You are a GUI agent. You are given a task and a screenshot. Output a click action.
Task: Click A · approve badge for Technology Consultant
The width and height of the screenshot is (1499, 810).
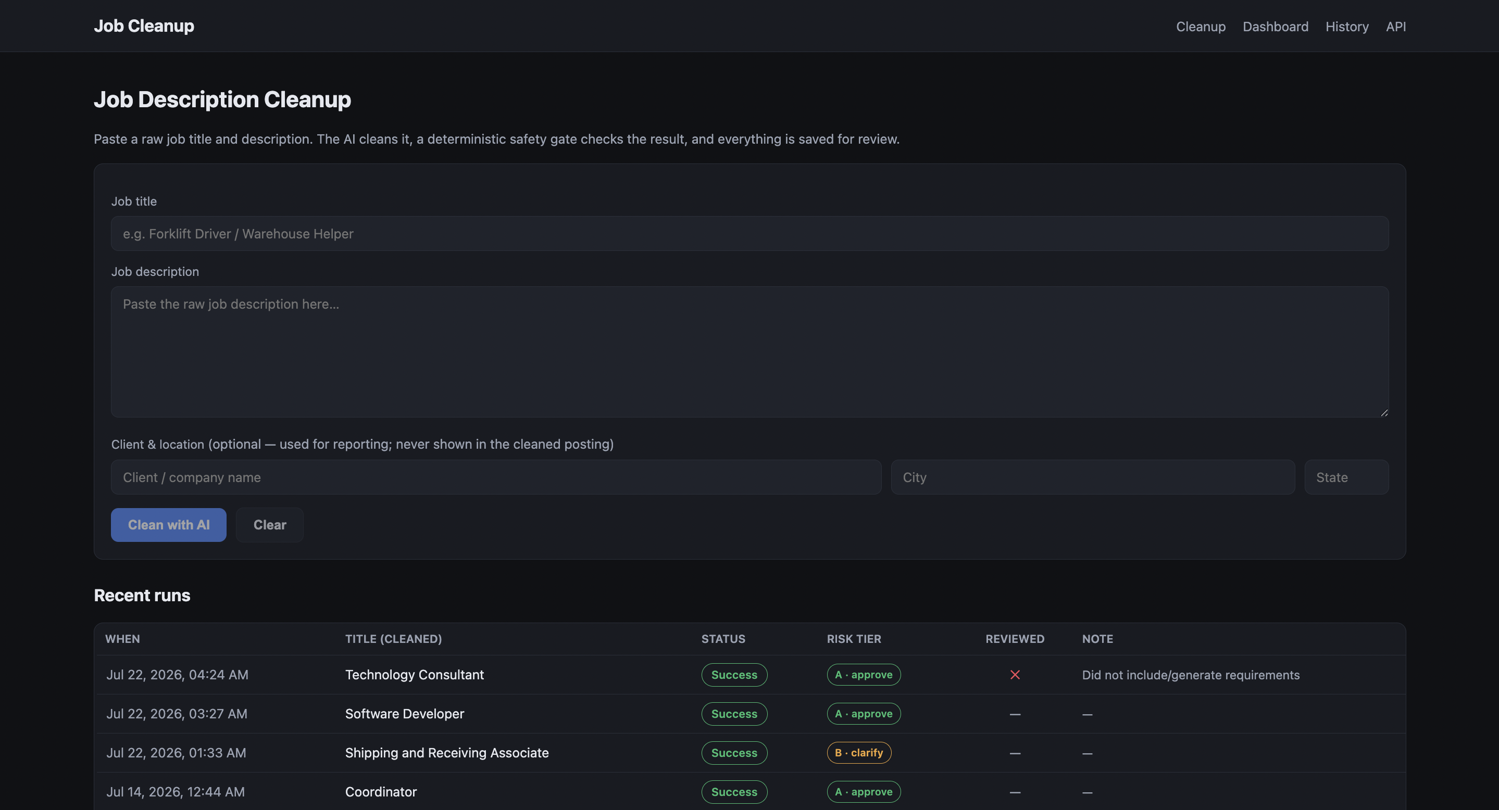(864, 675)
